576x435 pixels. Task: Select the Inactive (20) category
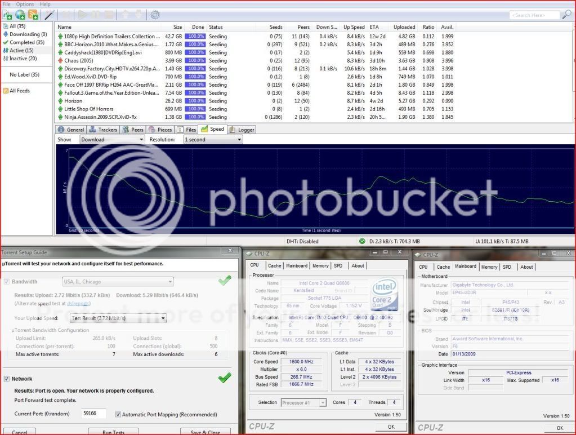[x=20, y=59]
